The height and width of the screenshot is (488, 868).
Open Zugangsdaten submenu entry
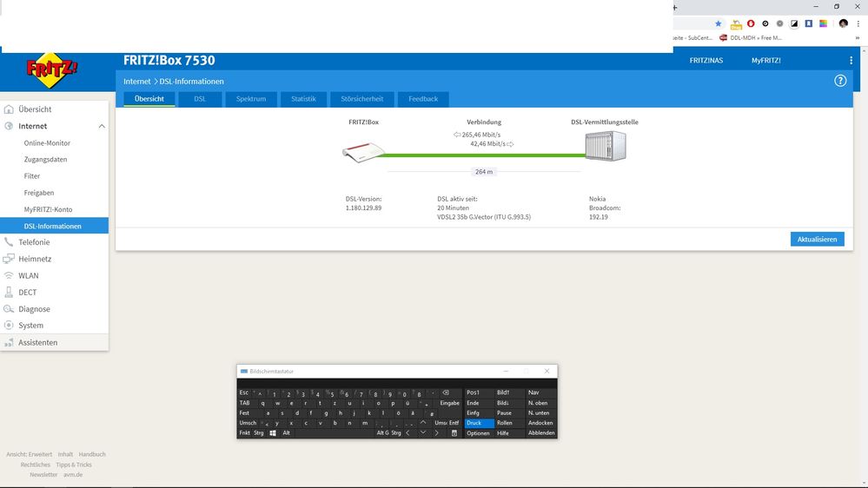[45, 160]
